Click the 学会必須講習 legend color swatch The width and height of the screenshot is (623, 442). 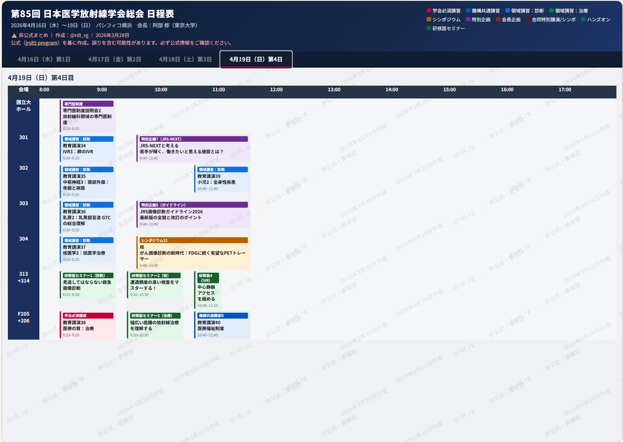[428, 10]
